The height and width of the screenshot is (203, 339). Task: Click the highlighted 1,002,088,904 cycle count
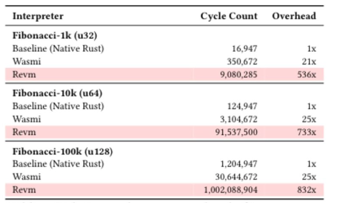point(231,189)
